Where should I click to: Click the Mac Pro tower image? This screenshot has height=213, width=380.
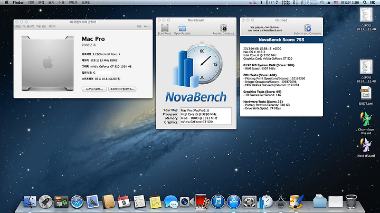(47, 63)
